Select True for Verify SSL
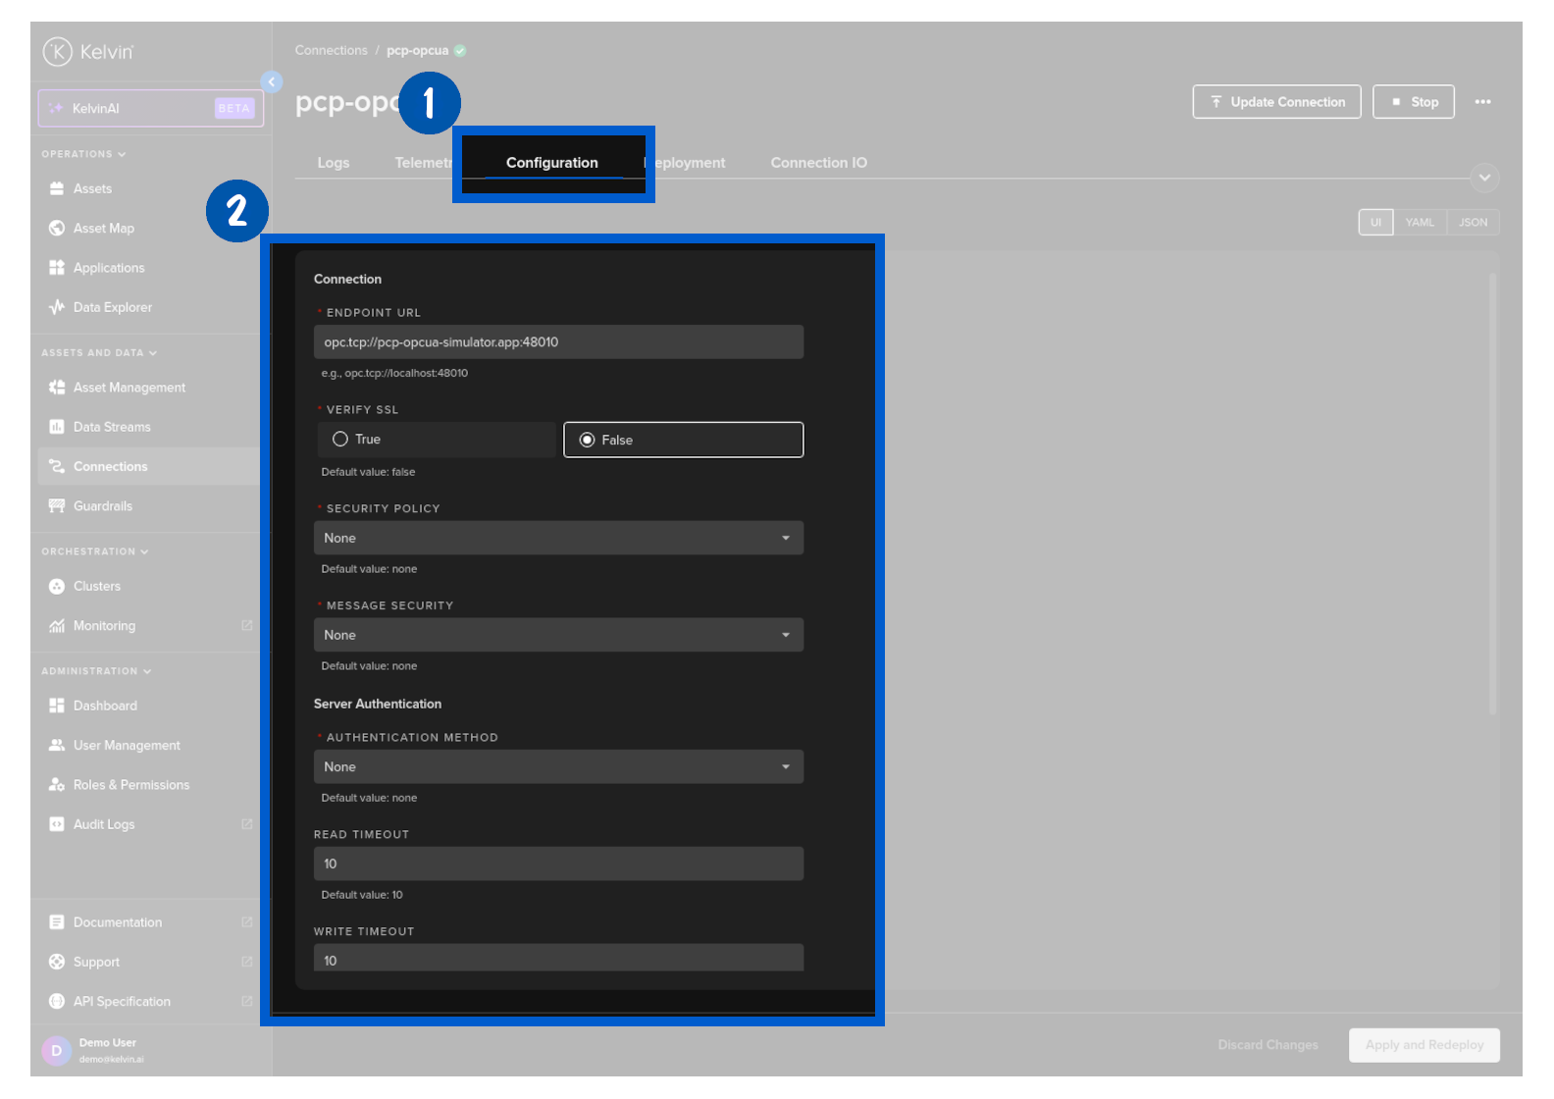The height and width of the screenshot is (1099, 1554). [x=340, y=440]
